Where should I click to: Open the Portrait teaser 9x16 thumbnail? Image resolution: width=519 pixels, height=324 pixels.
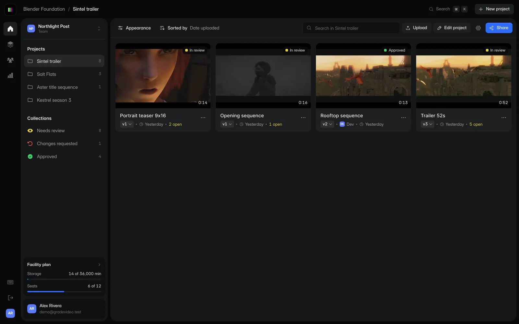[x=163, y=75]
